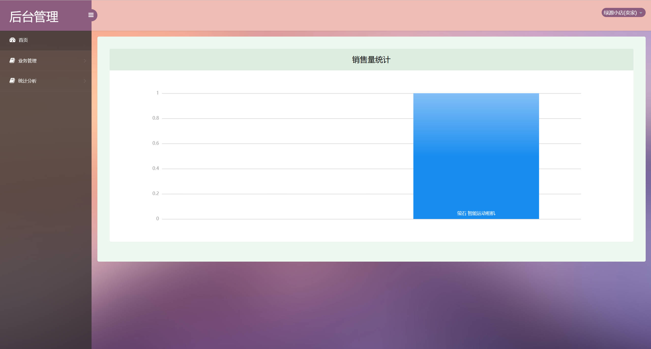Click the book icon beside 业务管理
This screenshot has height=349, width=651.
(x=12, y=60)
